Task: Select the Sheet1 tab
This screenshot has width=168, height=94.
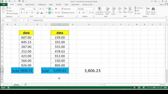Action: tap(16, 84)
